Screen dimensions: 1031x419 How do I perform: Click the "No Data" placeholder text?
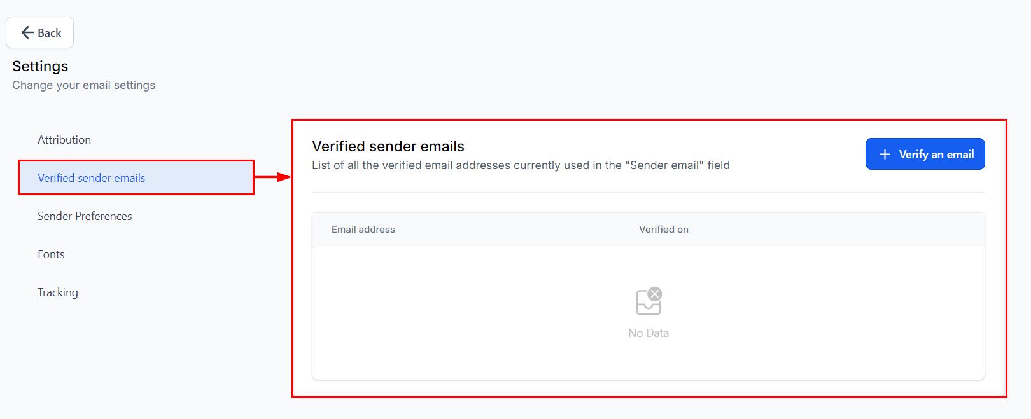point(649,333)
